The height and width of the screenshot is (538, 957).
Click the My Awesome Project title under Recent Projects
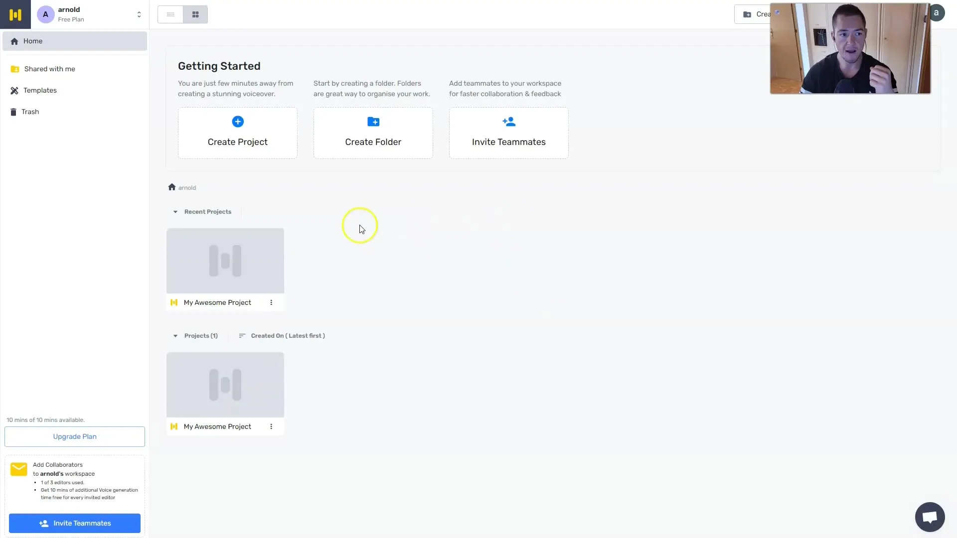pyautogui.click(x=217, y=303)
